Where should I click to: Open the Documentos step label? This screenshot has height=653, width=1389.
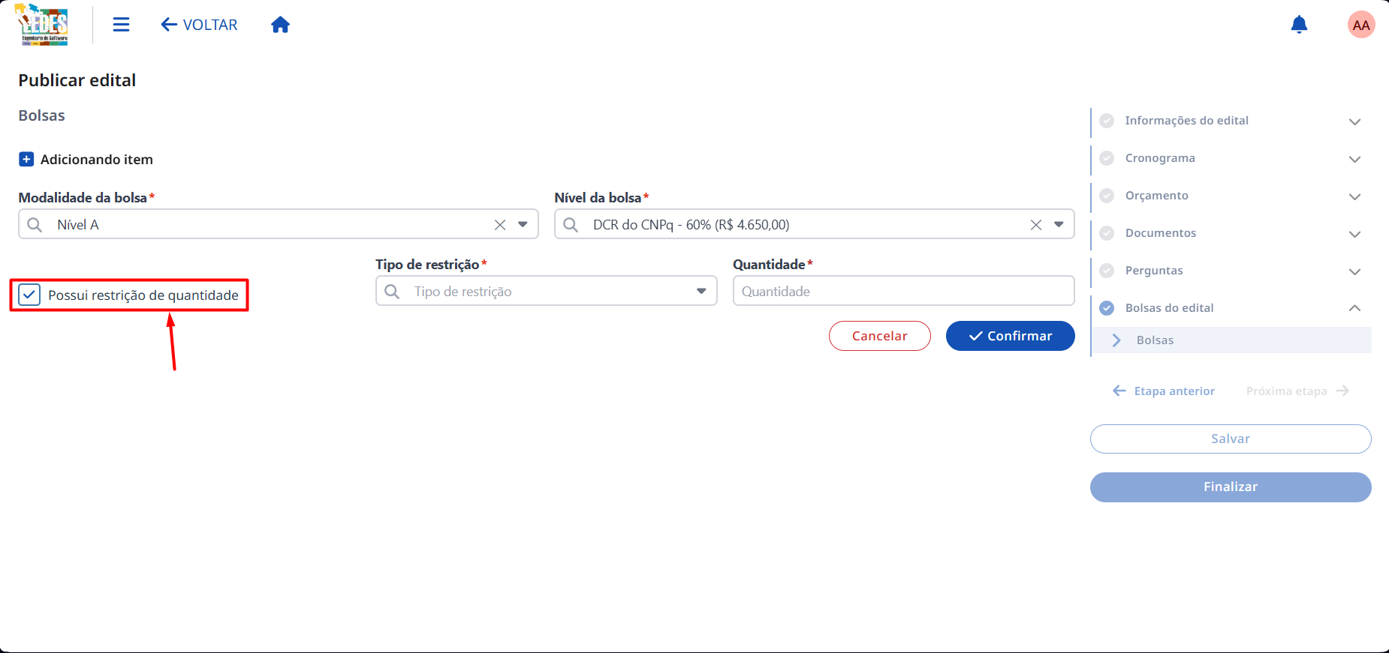point(1160,233)
